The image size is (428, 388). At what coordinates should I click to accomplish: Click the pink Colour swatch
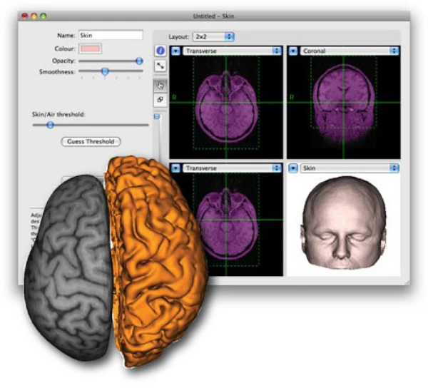coord(90,48)
